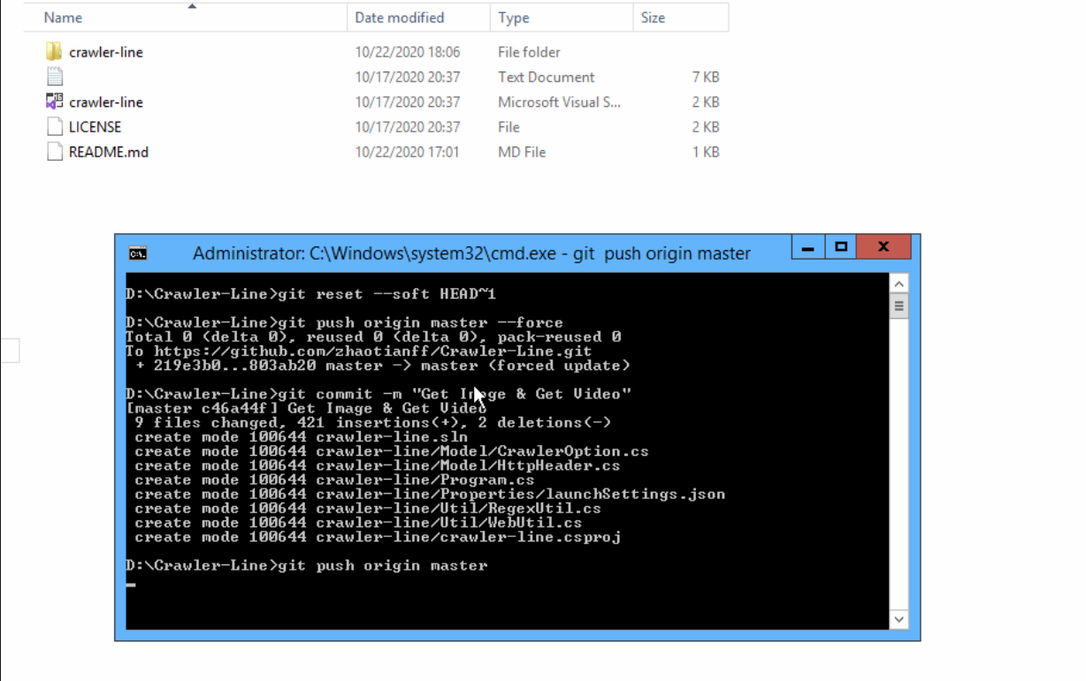
Task: Close the Administrator command prompt window
Action: click(x=883, y=247)
